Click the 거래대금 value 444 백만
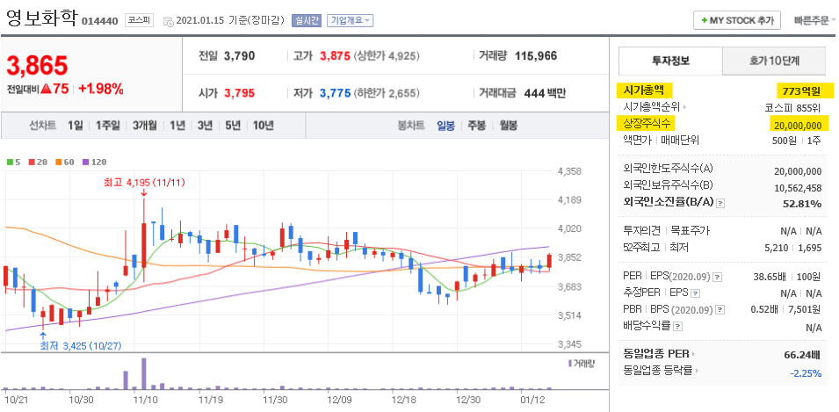839x412 pixels. 545,93
